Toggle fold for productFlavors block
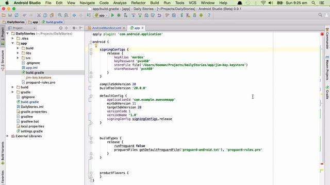This screenshot has height=185, width=330. pos(91,173)
